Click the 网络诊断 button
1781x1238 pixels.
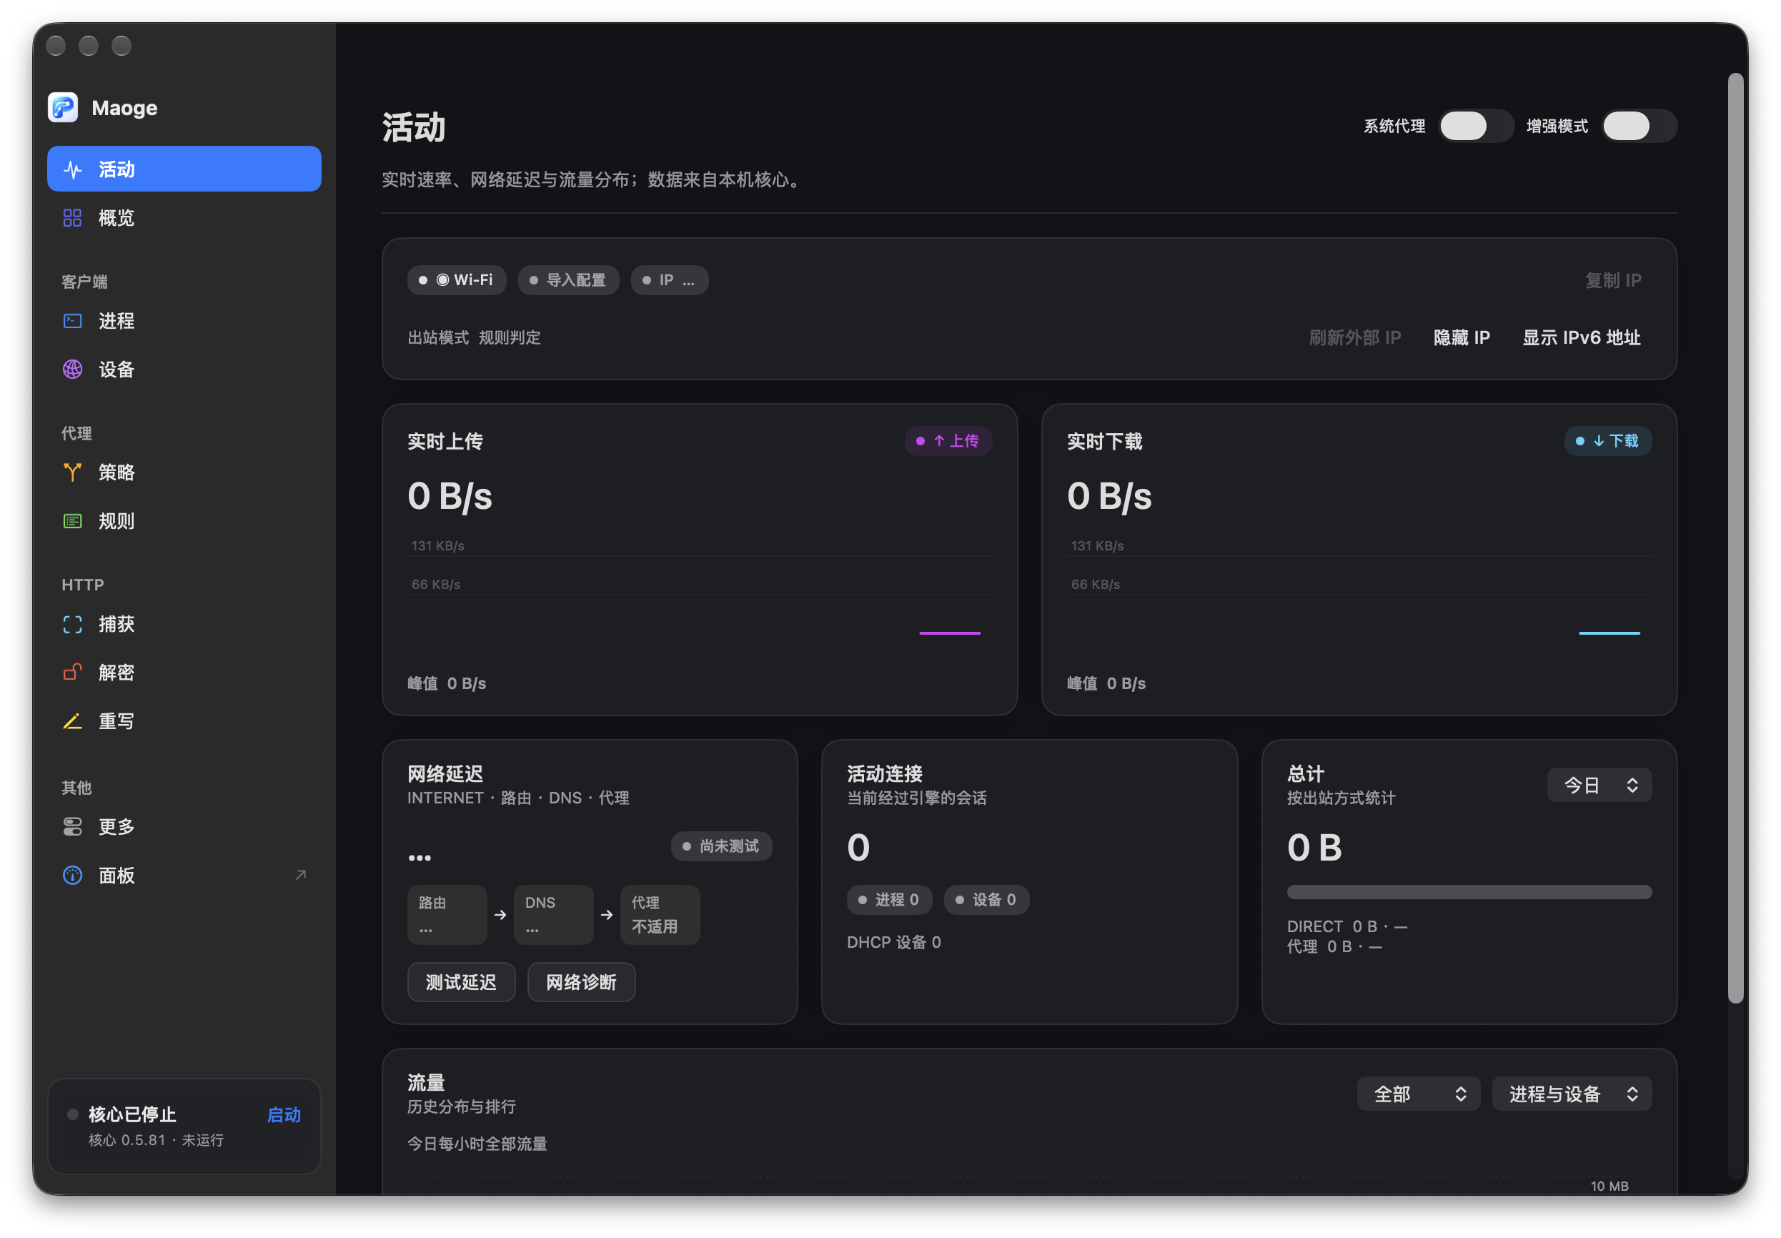point(581,981)
